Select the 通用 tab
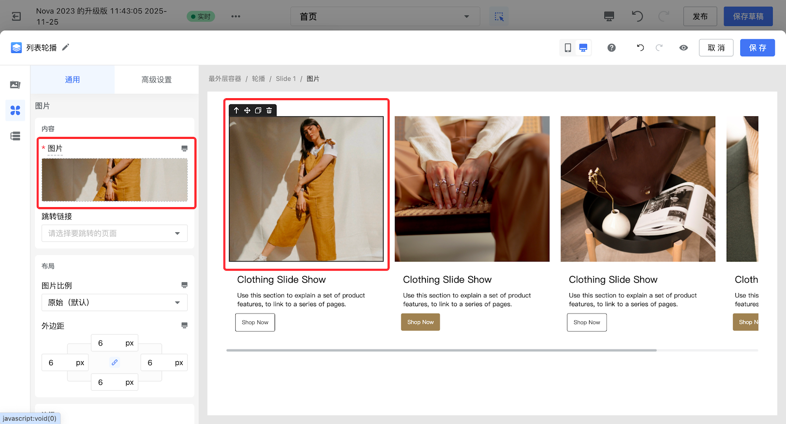The width and height of the screenshot is (786, 424). 72,79
